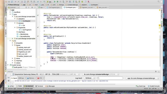Open the Memory monitor tab
This screenshot has width=167, height=94.
[31, 78]
